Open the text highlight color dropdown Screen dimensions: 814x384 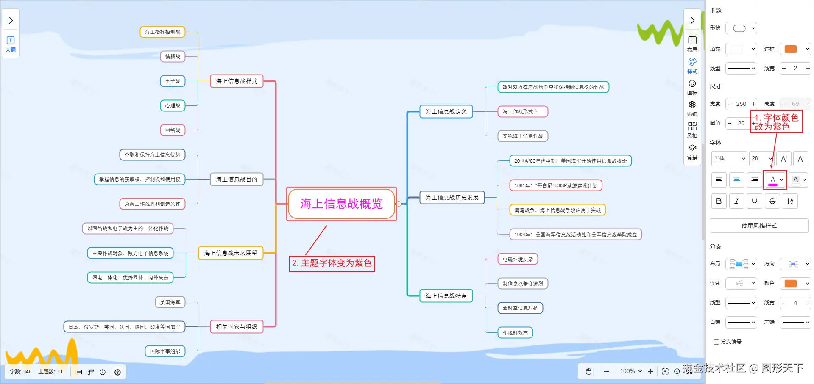point(799,180)
